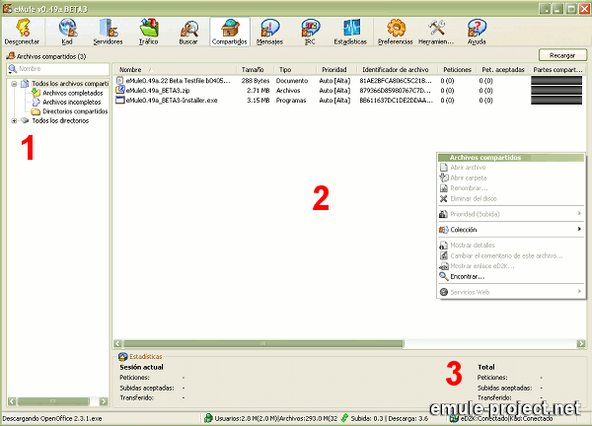Click the Estadísticas panel icon
The height and width of the screenshot is (426, 592).
(x=122, y=357)
